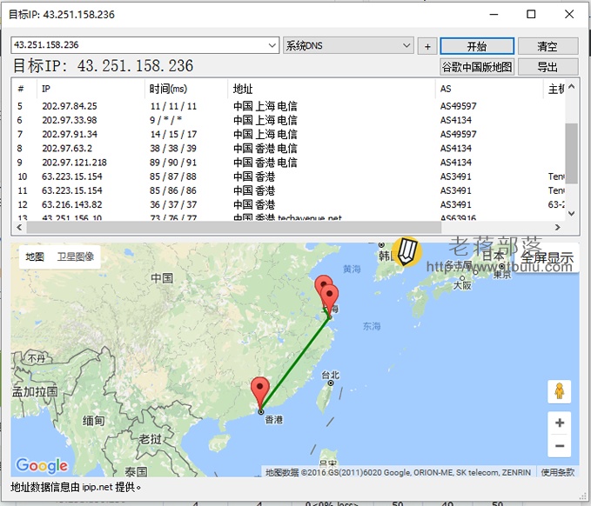Click the horizontal scroll left arrow
Screen dimensions: 591x506
coord(19,228)
